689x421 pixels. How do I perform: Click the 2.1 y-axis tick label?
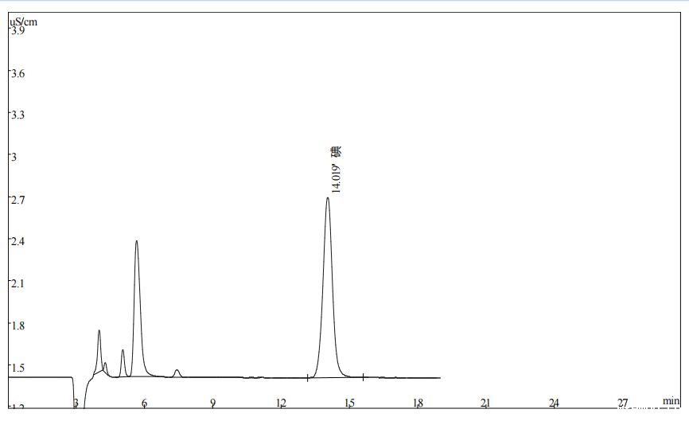(x=18, y=284)
